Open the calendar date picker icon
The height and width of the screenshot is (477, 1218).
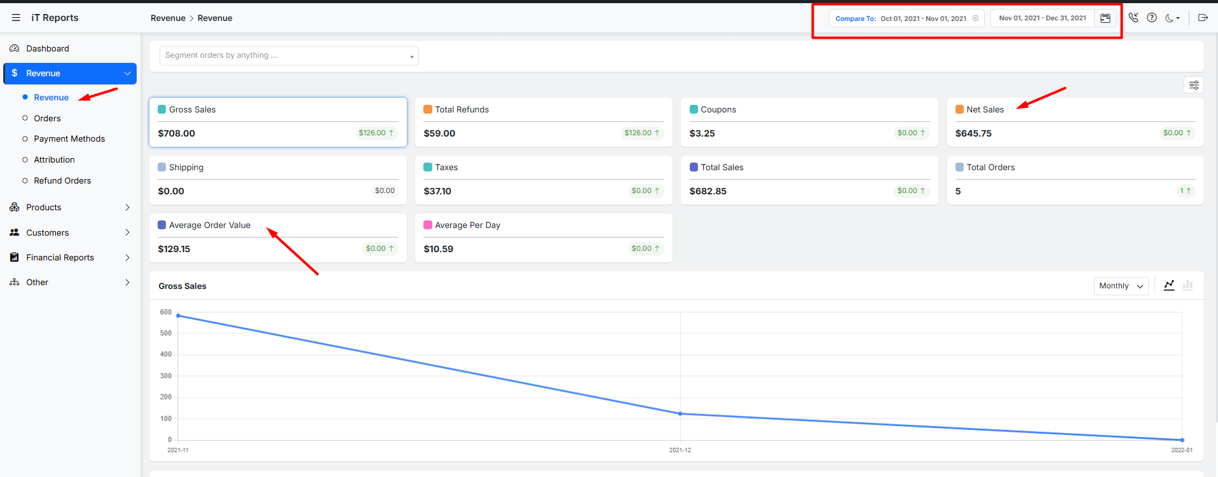click(x=1105, y=18)
